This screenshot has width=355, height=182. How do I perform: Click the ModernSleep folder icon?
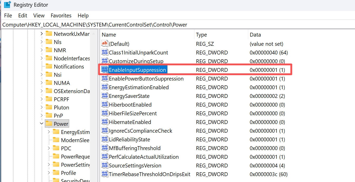click(56, 140)
